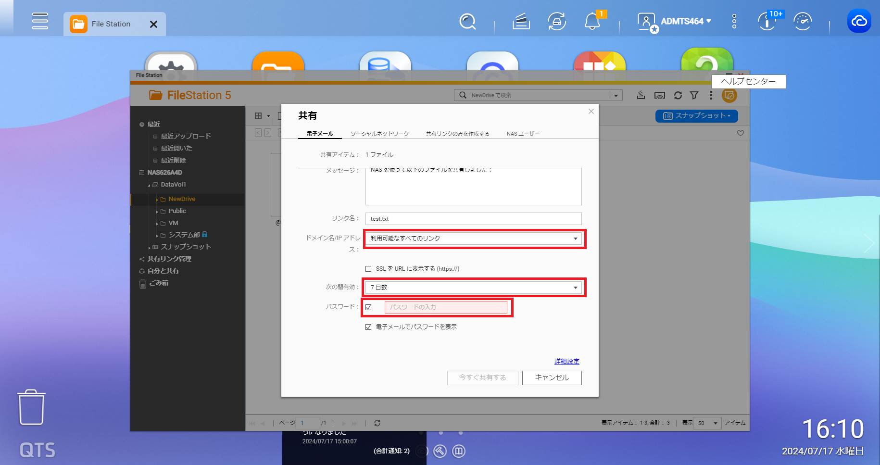Viewport: 880px width, 465px height.
Task: Select the システム部 folder
Action: [x=184, y=235]
